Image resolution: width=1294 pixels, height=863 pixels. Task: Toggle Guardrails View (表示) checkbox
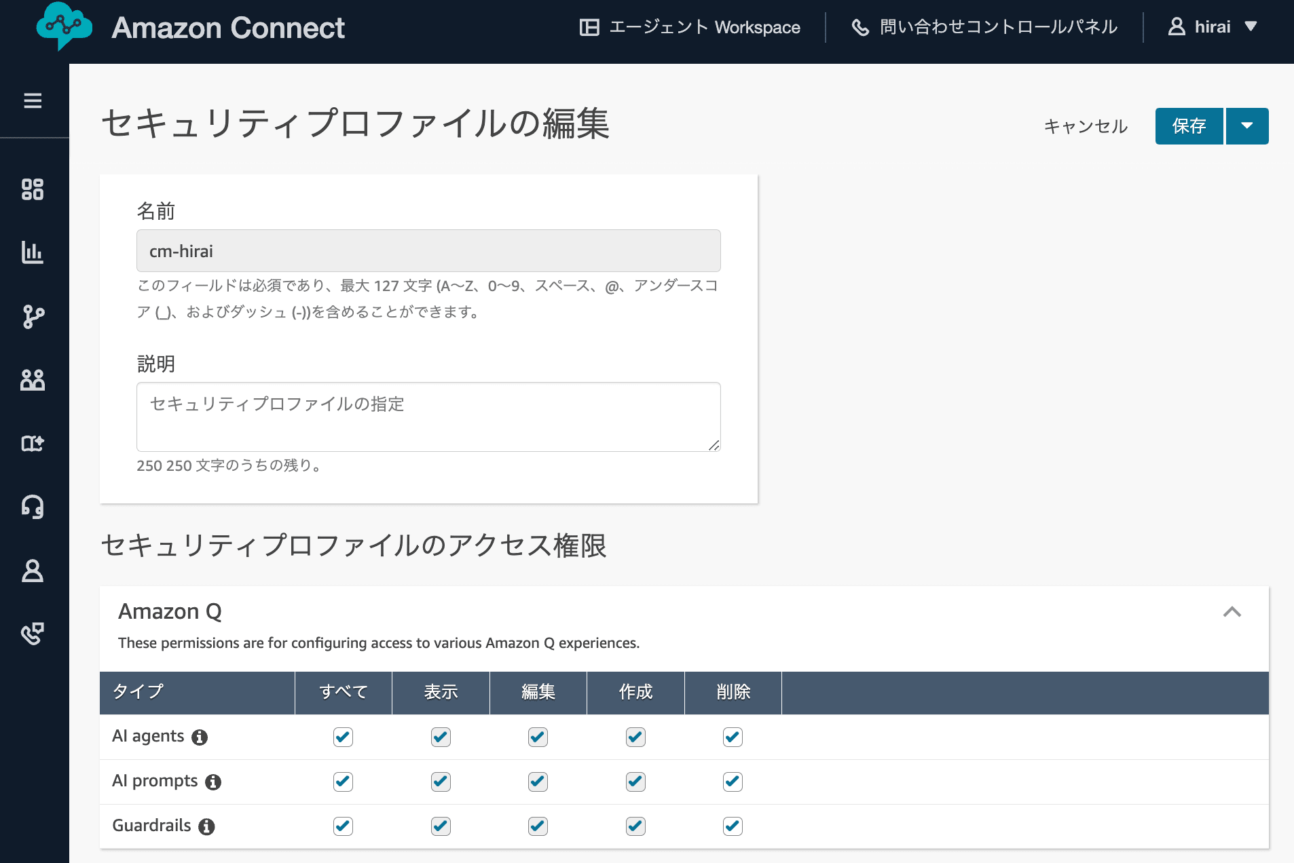pyautogui.click(x=441, y=826)
